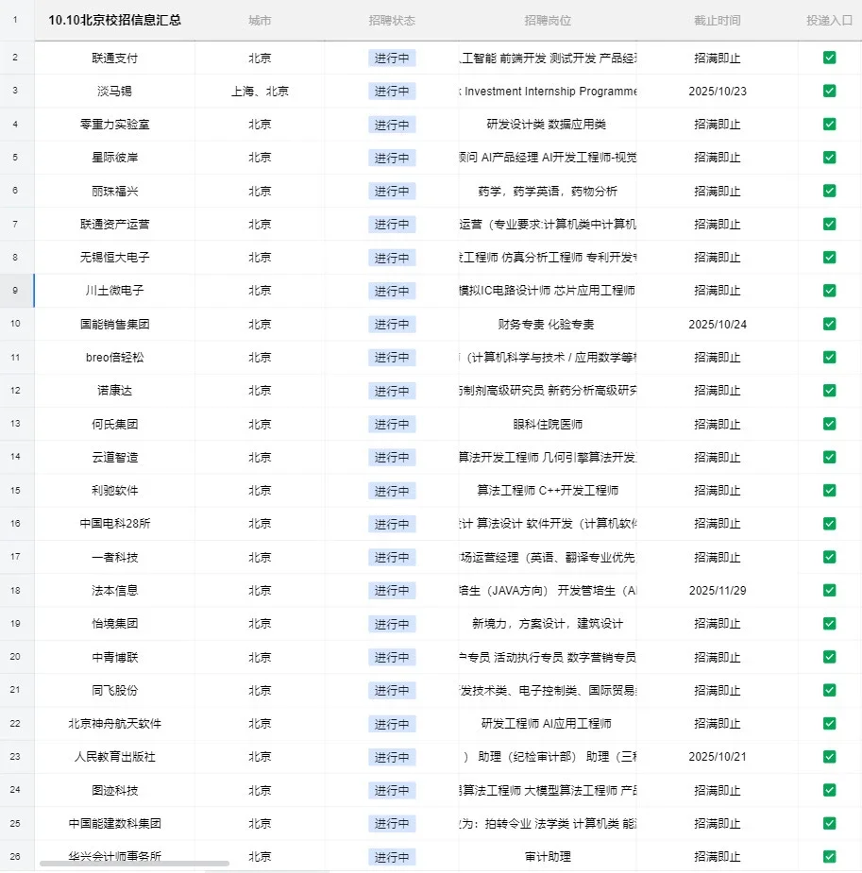The width and height of the screenshot is (862, 873).
Task: Click the position cell 研发设计类 数据应用类
Action: tap(547, 125)
